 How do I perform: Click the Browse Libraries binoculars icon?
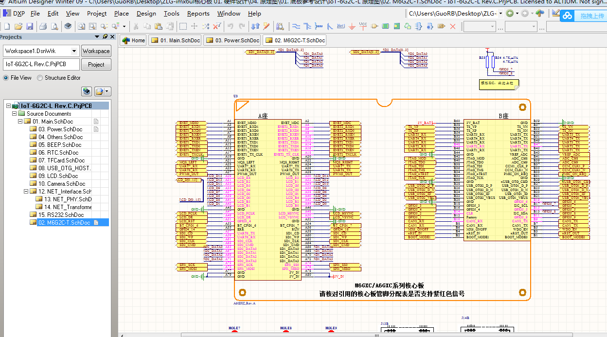click(x=280, y=26)
